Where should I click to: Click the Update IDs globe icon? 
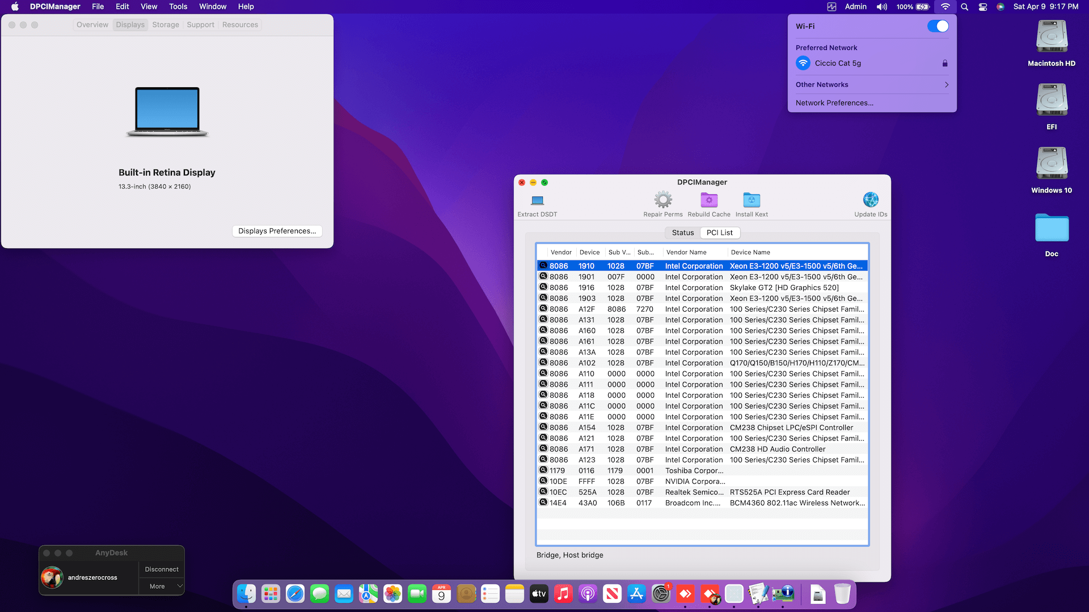870,200
